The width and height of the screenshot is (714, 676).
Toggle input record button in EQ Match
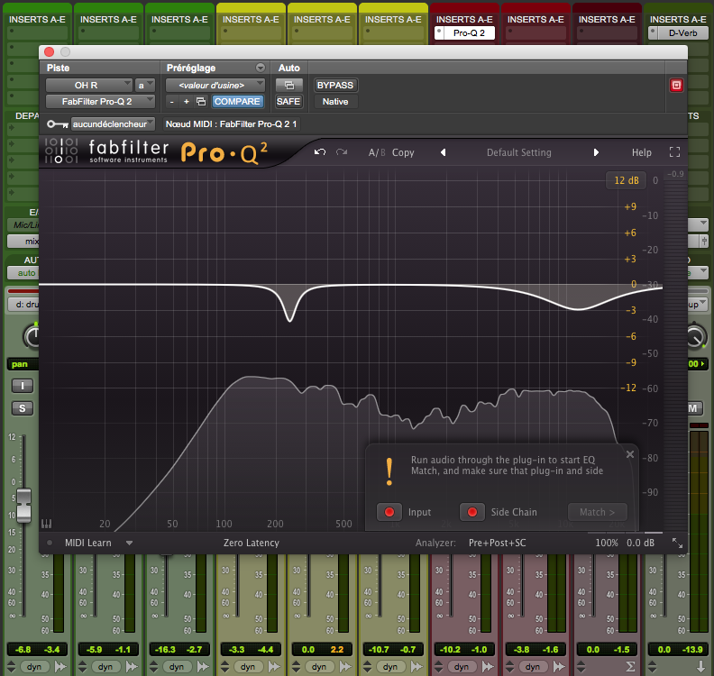click(x=389, y=512)
